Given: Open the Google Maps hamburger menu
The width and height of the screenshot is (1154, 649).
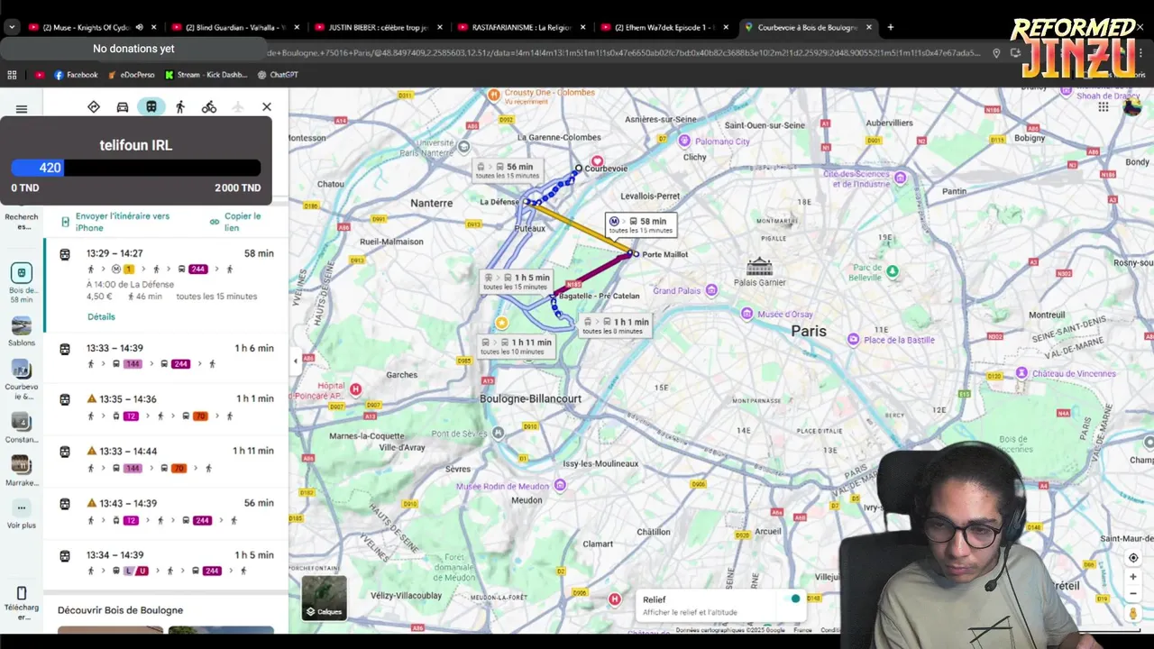Looking at the screenshot, I should [x=22, y=109].
